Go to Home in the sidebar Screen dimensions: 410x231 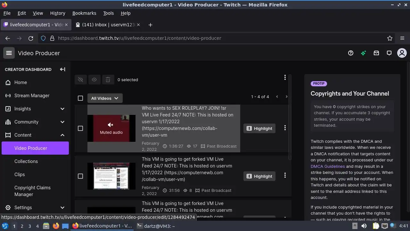tap(35, 82)
